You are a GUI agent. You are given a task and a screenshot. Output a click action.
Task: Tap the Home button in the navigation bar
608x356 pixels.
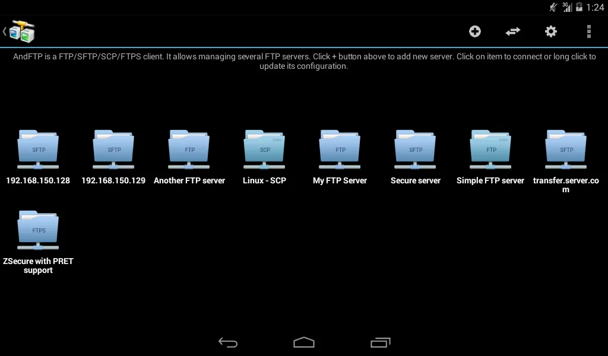pos(304,342)
